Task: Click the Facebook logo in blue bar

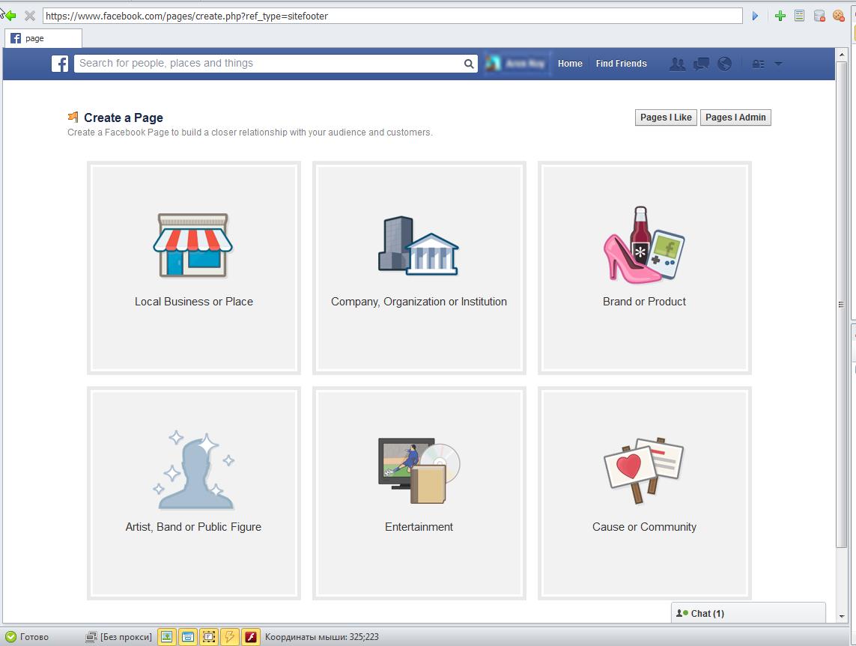Action: pos(60,64)
